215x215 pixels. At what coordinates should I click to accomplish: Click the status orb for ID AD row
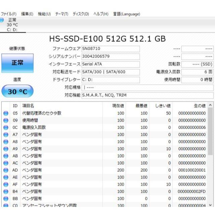(6, 170)
